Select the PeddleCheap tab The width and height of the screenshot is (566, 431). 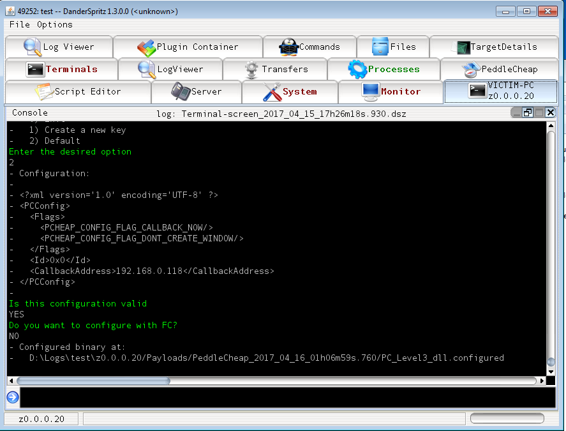pos(500,69)
